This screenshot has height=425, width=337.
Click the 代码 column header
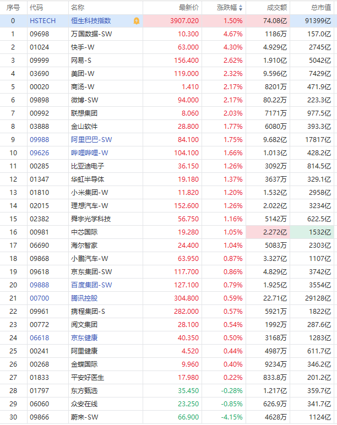[x=36, y=8]
